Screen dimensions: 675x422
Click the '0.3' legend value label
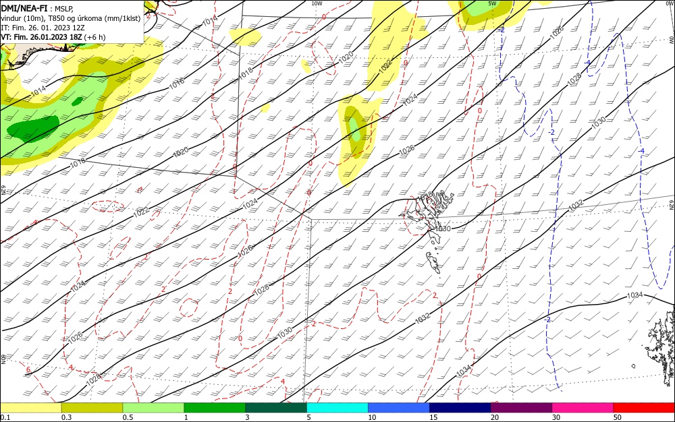coord(66,417)
